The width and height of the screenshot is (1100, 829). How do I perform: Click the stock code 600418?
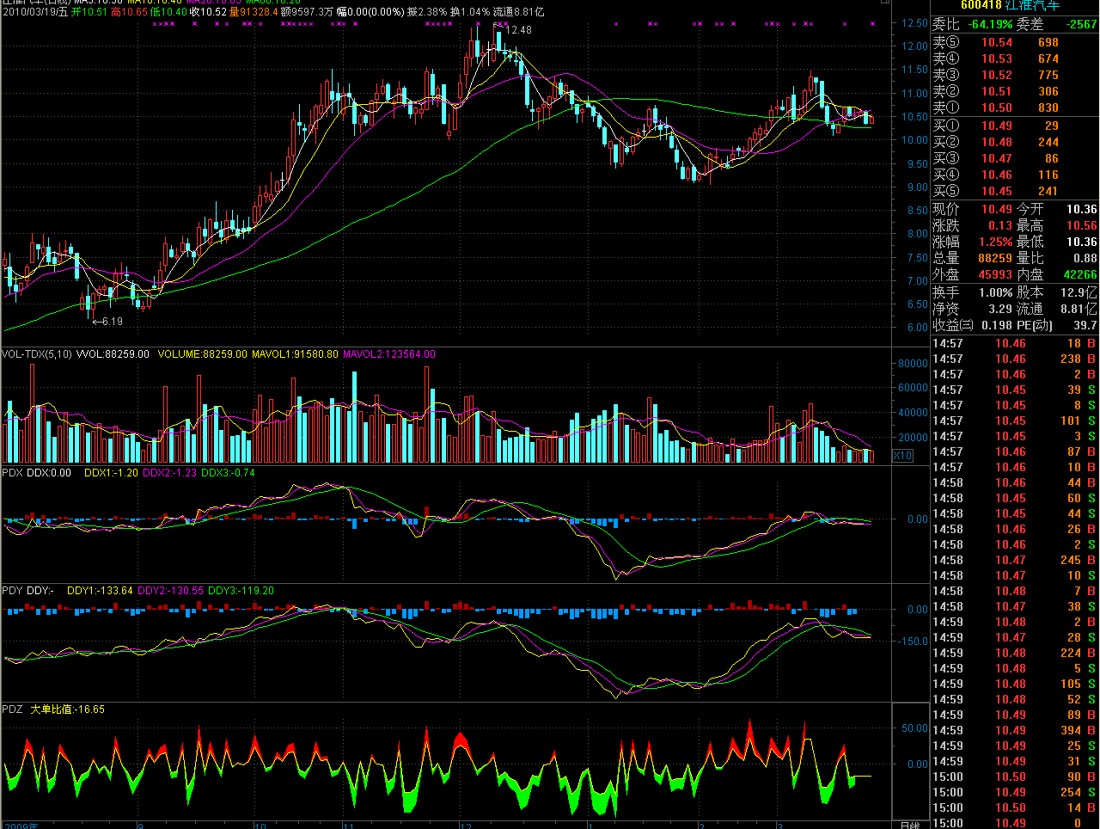click(981, 5)
